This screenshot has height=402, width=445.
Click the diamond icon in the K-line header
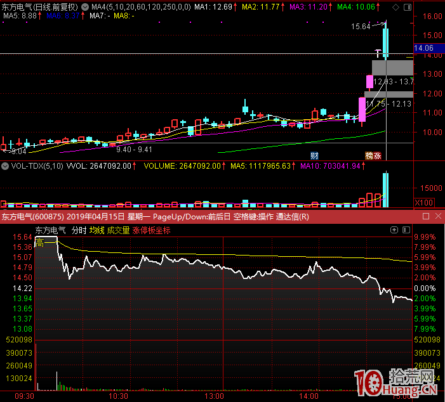[395, 7]
